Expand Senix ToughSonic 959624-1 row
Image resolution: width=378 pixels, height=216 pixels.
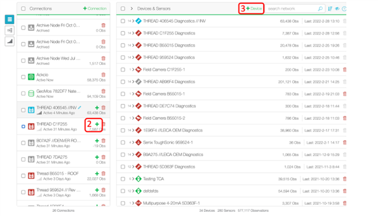point(133,142)
